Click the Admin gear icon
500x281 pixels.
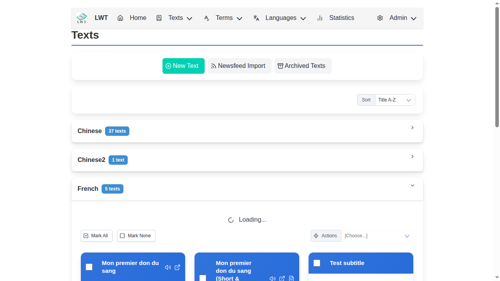[380, 18]
